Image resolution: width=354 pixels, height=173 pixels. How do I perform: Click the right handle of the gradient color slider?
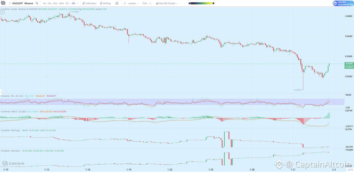point(213,3)
